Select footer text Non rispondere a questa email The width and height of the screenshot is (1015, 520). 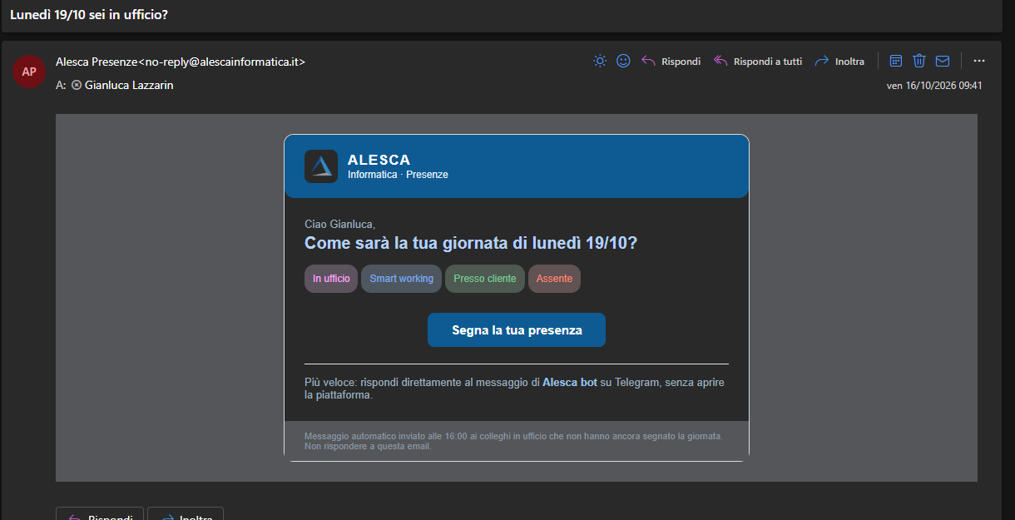[x=368, y=447]
